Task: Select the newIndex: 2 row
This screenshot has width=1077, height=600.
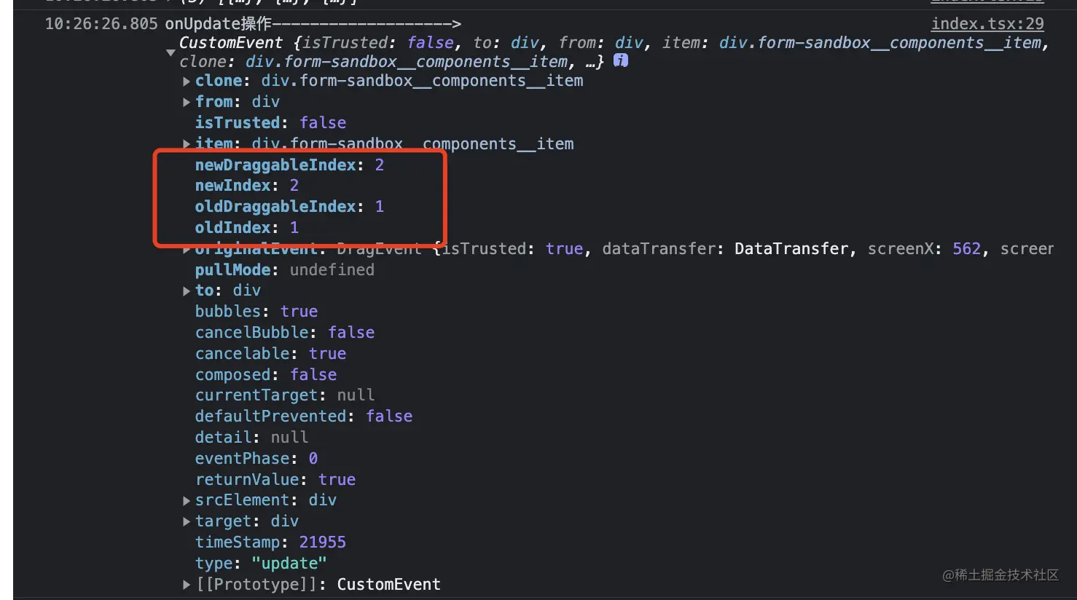Action: coord(247,186)
